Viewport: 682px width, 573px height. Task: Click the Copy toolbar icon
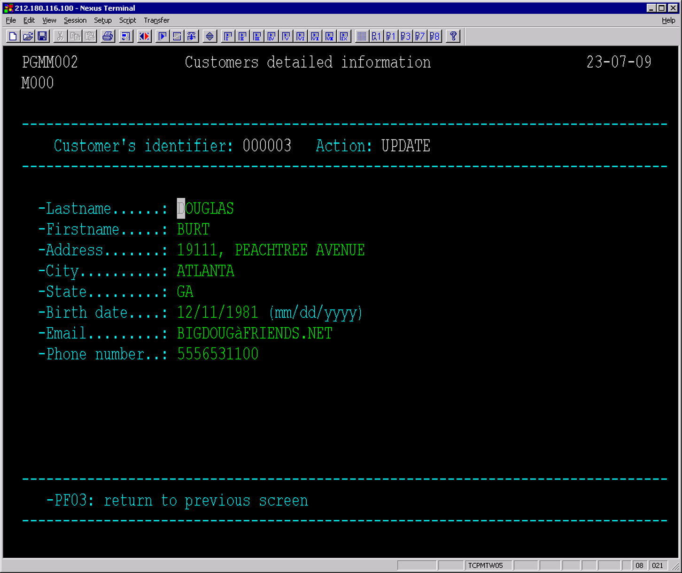pos(75,36)
